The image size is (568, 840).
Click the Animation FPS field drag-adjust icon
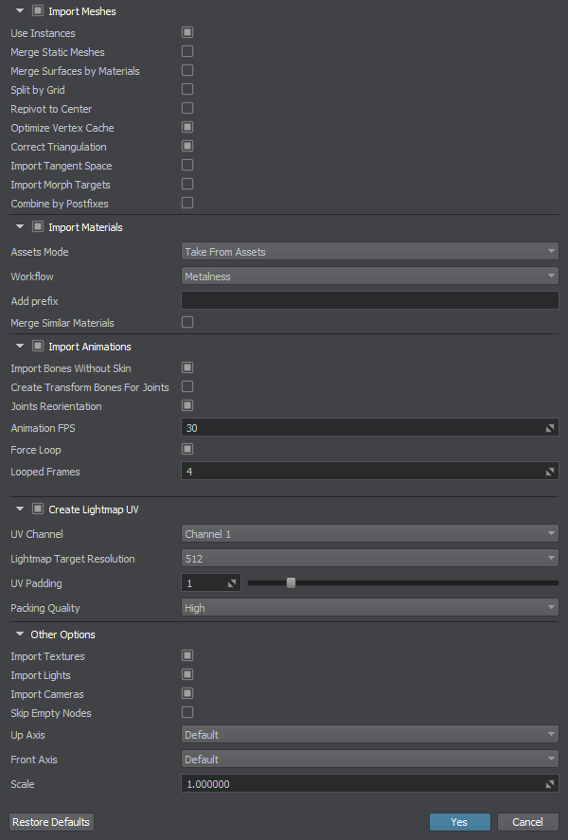(550, 428)
